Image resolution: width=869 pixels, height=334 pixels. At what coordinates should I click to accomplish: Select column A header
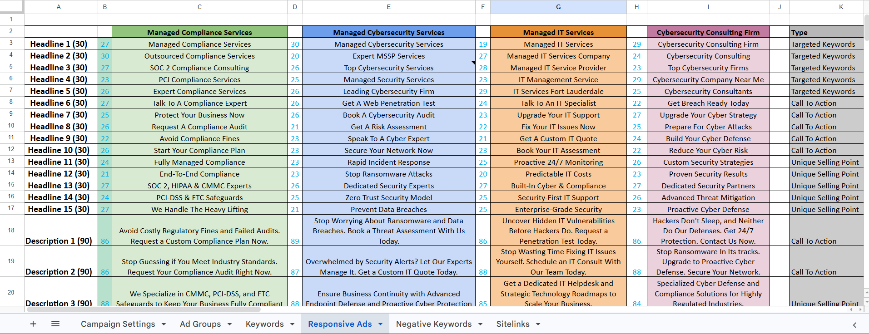61,7
